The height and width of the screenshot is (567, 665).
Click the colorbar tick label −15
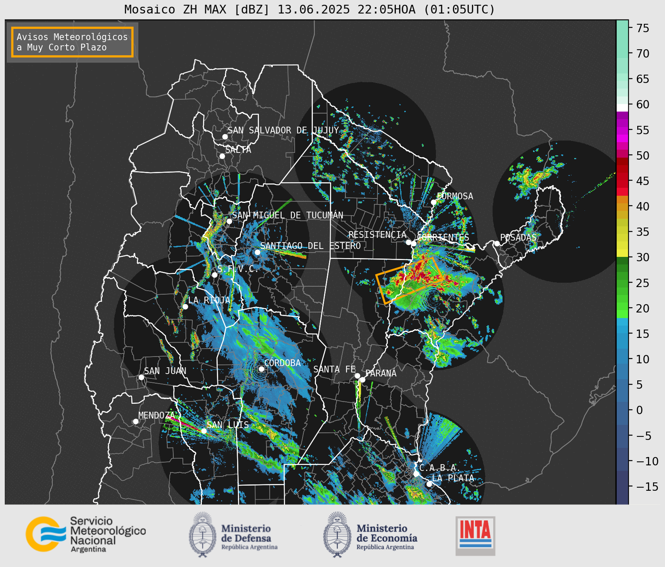[647, 486]
